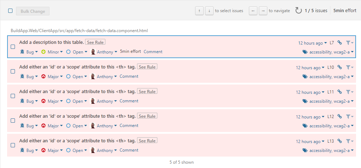
Task: Click See Rule for table description issue
Action: tap(95, 42)
